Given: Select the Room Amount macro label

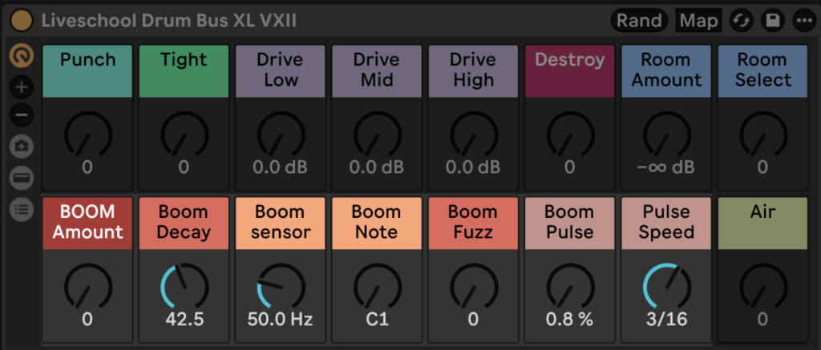Looking at the screenshot, I should point(666,71).
